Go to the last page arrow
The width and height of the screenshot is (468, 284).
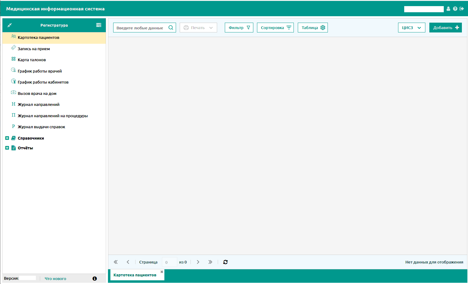coord(210,262)
